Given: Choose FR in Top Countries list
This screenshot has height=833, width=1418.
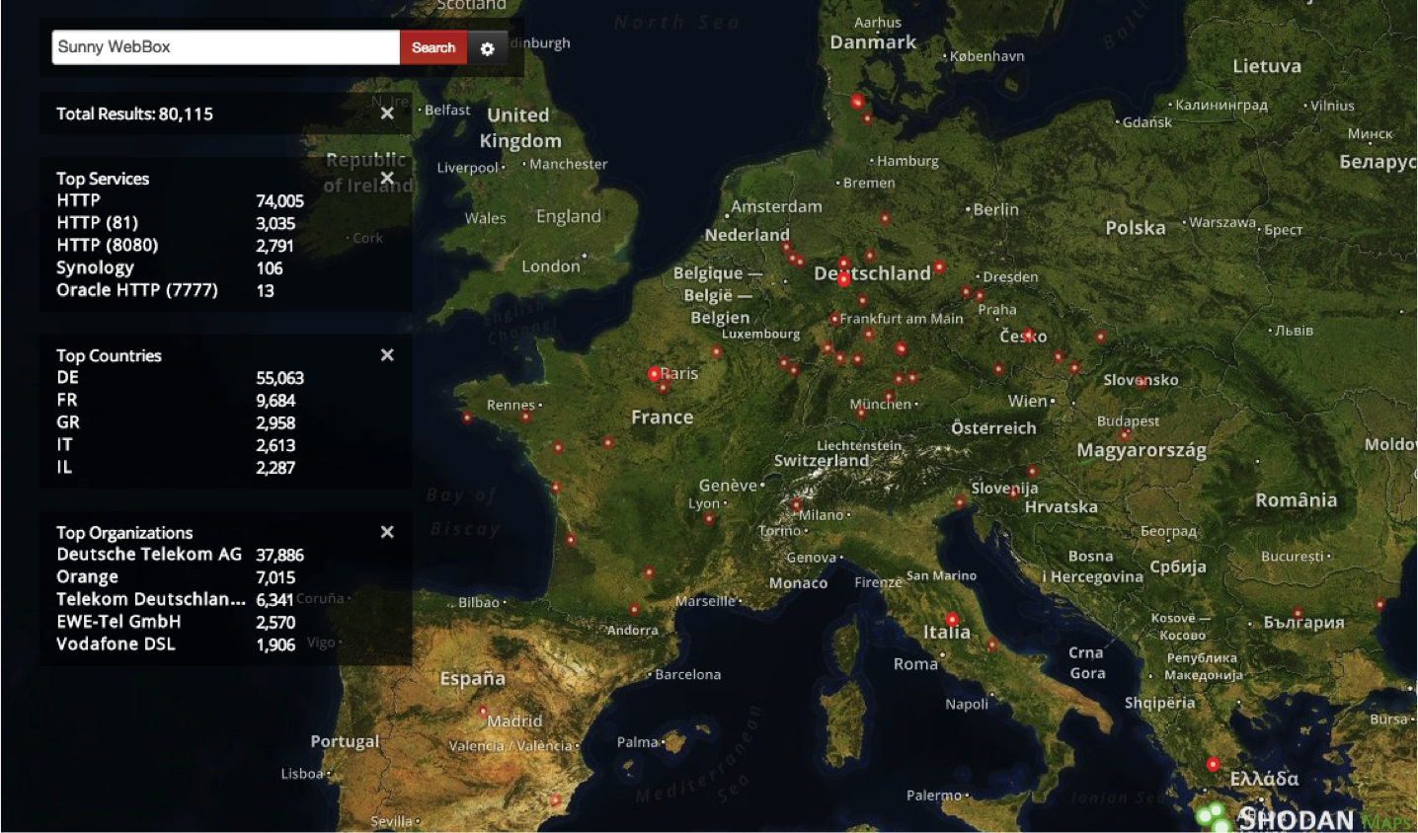Looking at the screenshot, I should (67, 400).
